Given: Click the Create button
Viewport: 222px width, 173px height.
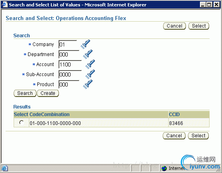Looking at the screenshot, I should (x=48, y=93).
